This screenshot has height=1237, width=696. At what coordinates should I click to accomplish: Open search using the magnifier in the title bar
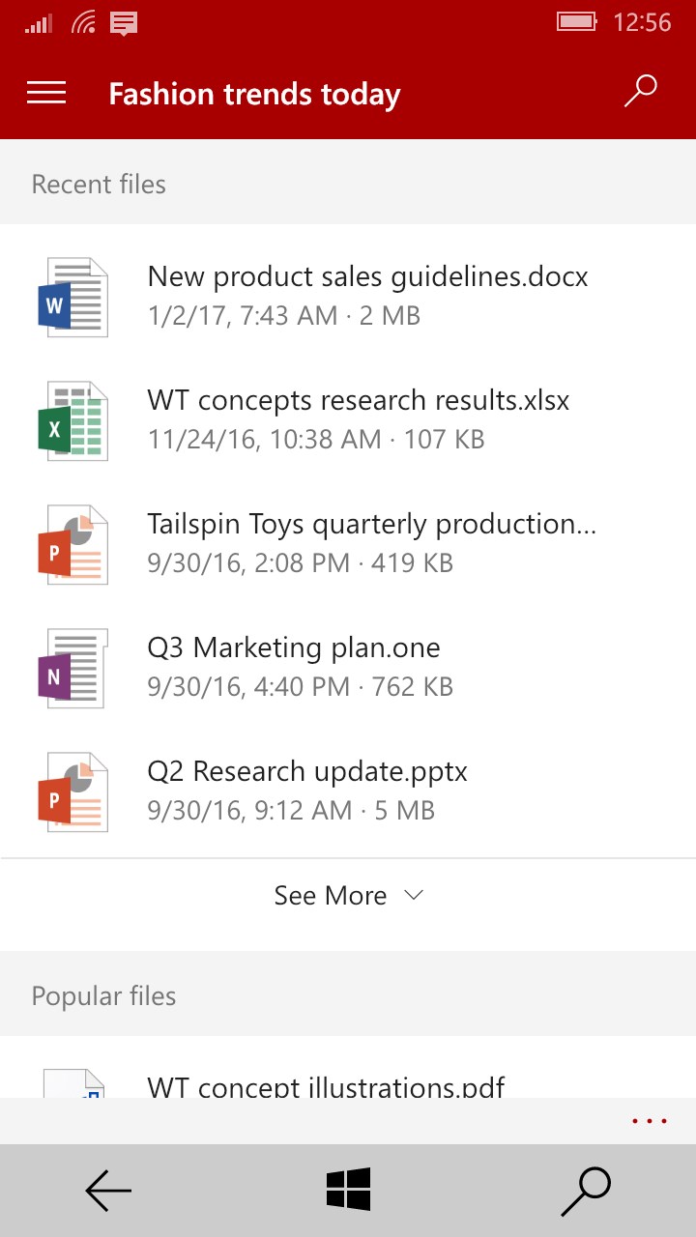click(640, 91)
